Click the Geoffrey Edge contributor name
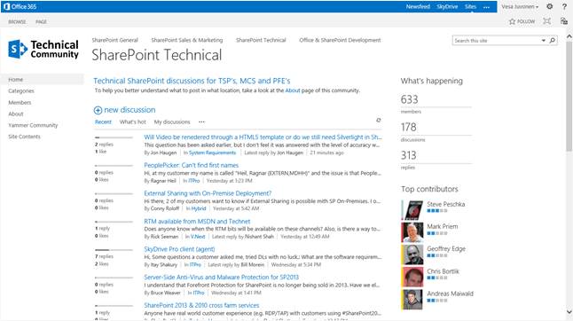 (x=446, y=248)
